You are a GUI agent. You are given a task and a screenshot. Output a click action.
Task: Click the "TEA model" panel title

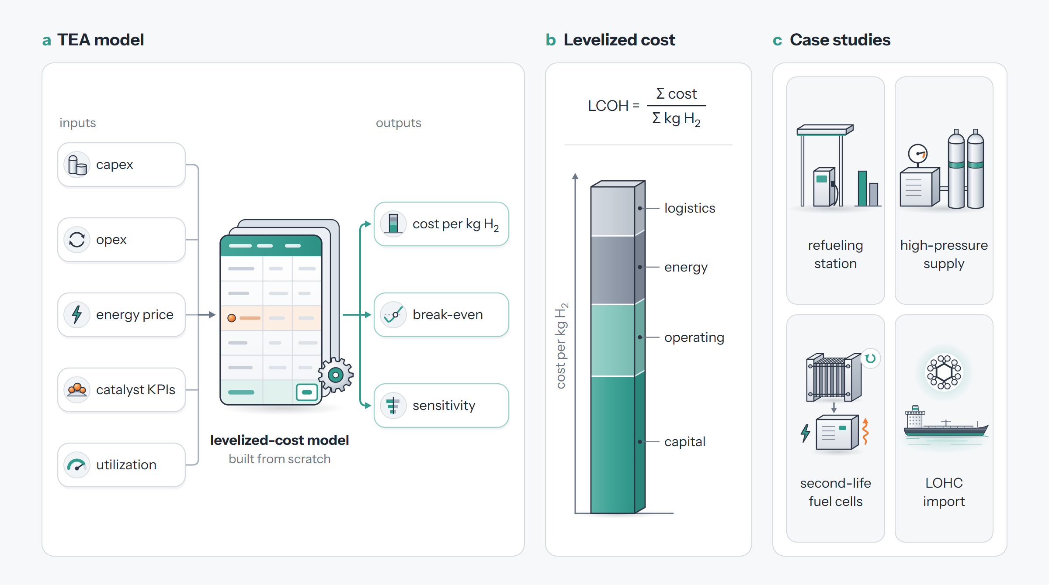(x=101, y=40)
